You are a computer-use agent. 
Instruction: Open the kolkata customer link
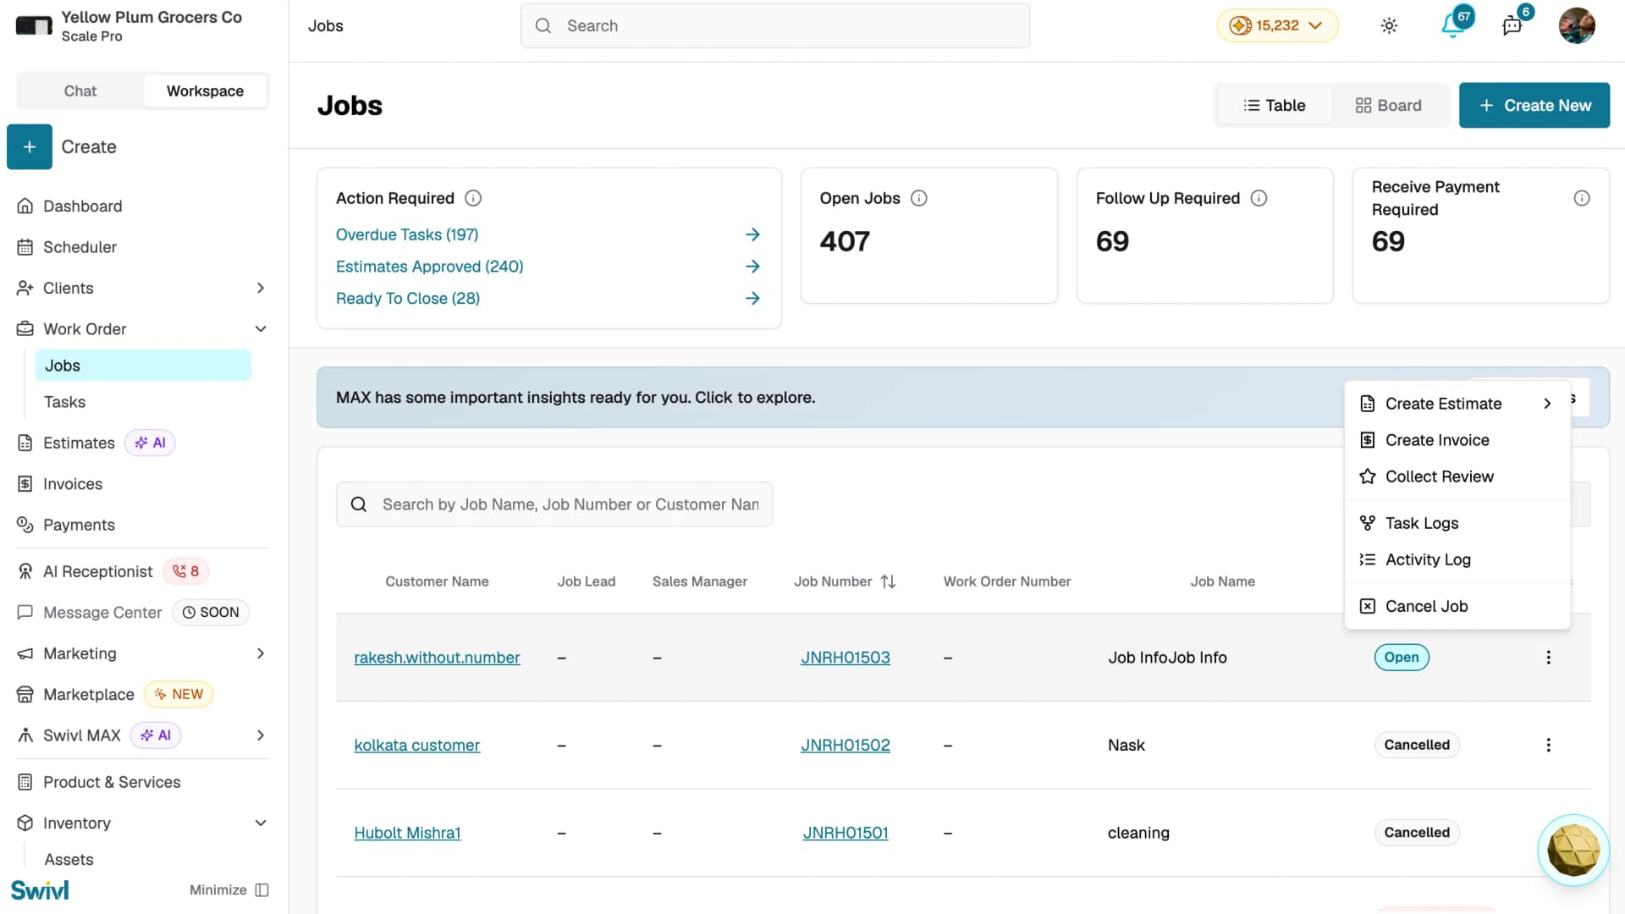coord(416,745)
